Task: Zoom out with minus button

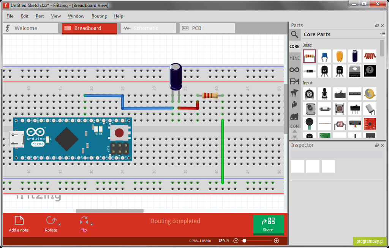Action: tap(236, 241)
